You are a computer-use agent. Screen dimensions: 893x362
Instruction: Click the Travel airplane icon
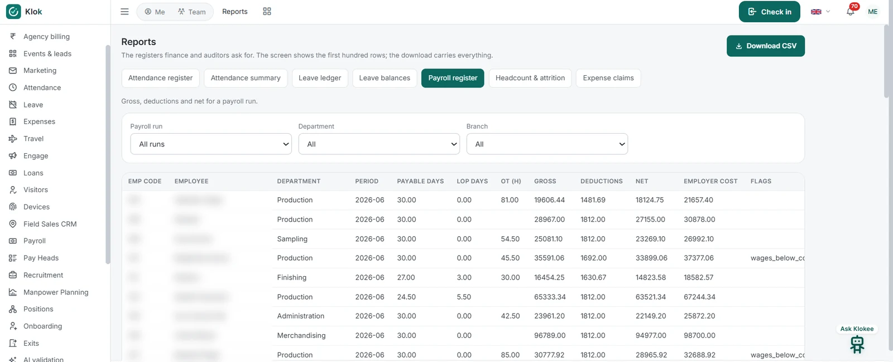[x=13, y=139]
